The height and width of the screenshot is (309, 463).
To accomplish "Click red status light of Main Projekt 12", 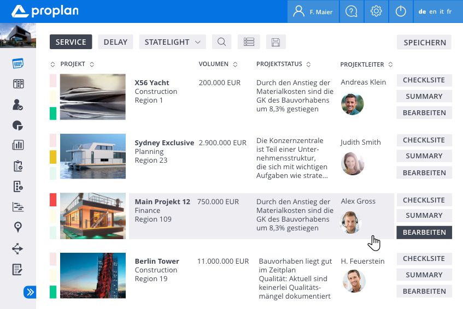I will click(x=53, y=200).
